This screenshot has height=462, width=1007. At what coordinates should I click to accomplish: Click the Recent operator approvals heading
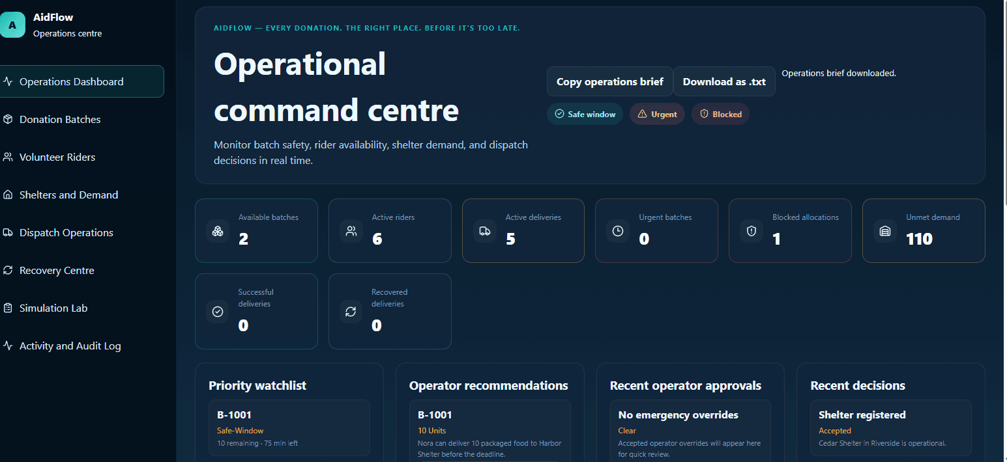click(686, 385)
